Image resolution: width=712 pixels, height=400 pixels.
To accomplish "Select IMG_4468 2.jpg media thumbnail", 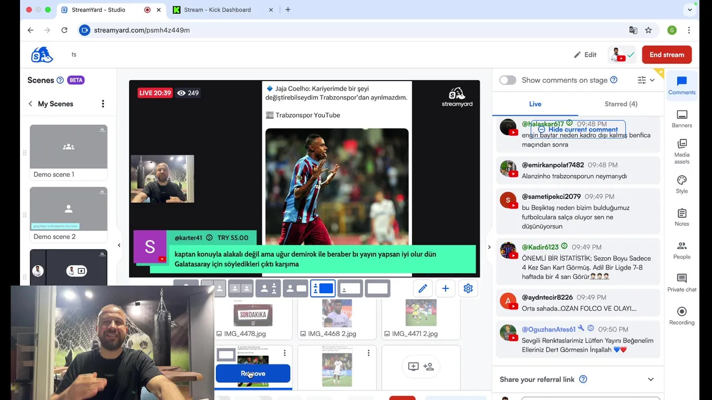I will pyautogui.click(x=337, y=313).
